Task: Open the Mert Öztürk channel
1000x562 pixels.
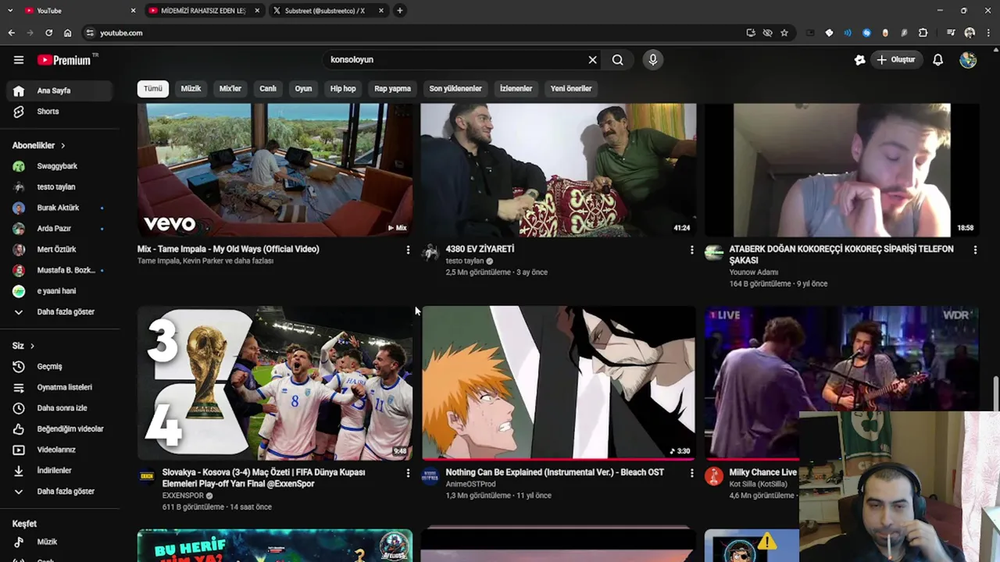Action: (x=59, y=249)
